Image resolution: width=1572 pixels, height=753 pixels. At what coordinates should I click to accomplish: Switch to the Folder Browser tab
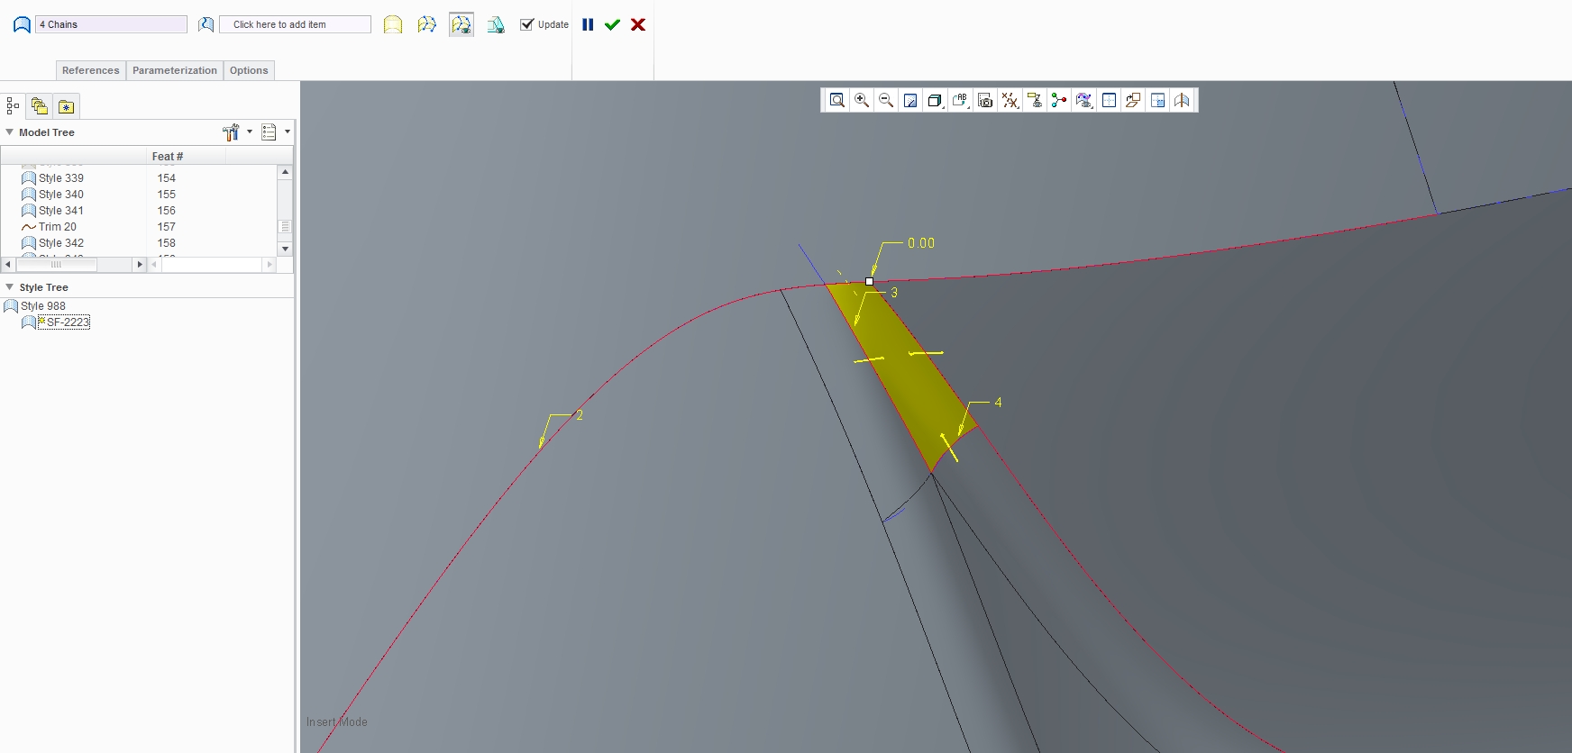click(x=40, y=106)
